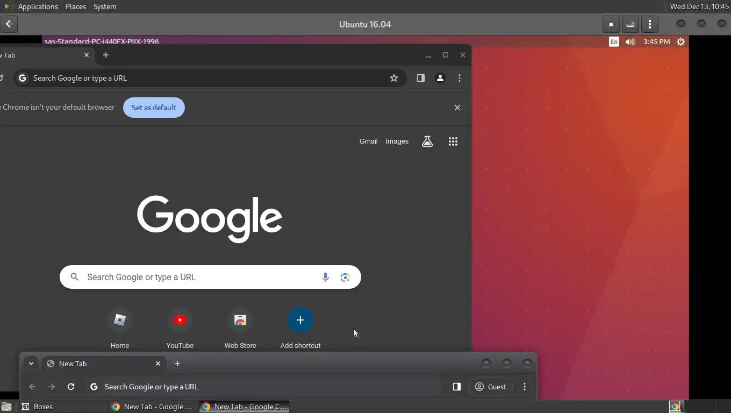Search by image with Lens icon
This screenshot has height=413, width=731.
click(345, 277)
